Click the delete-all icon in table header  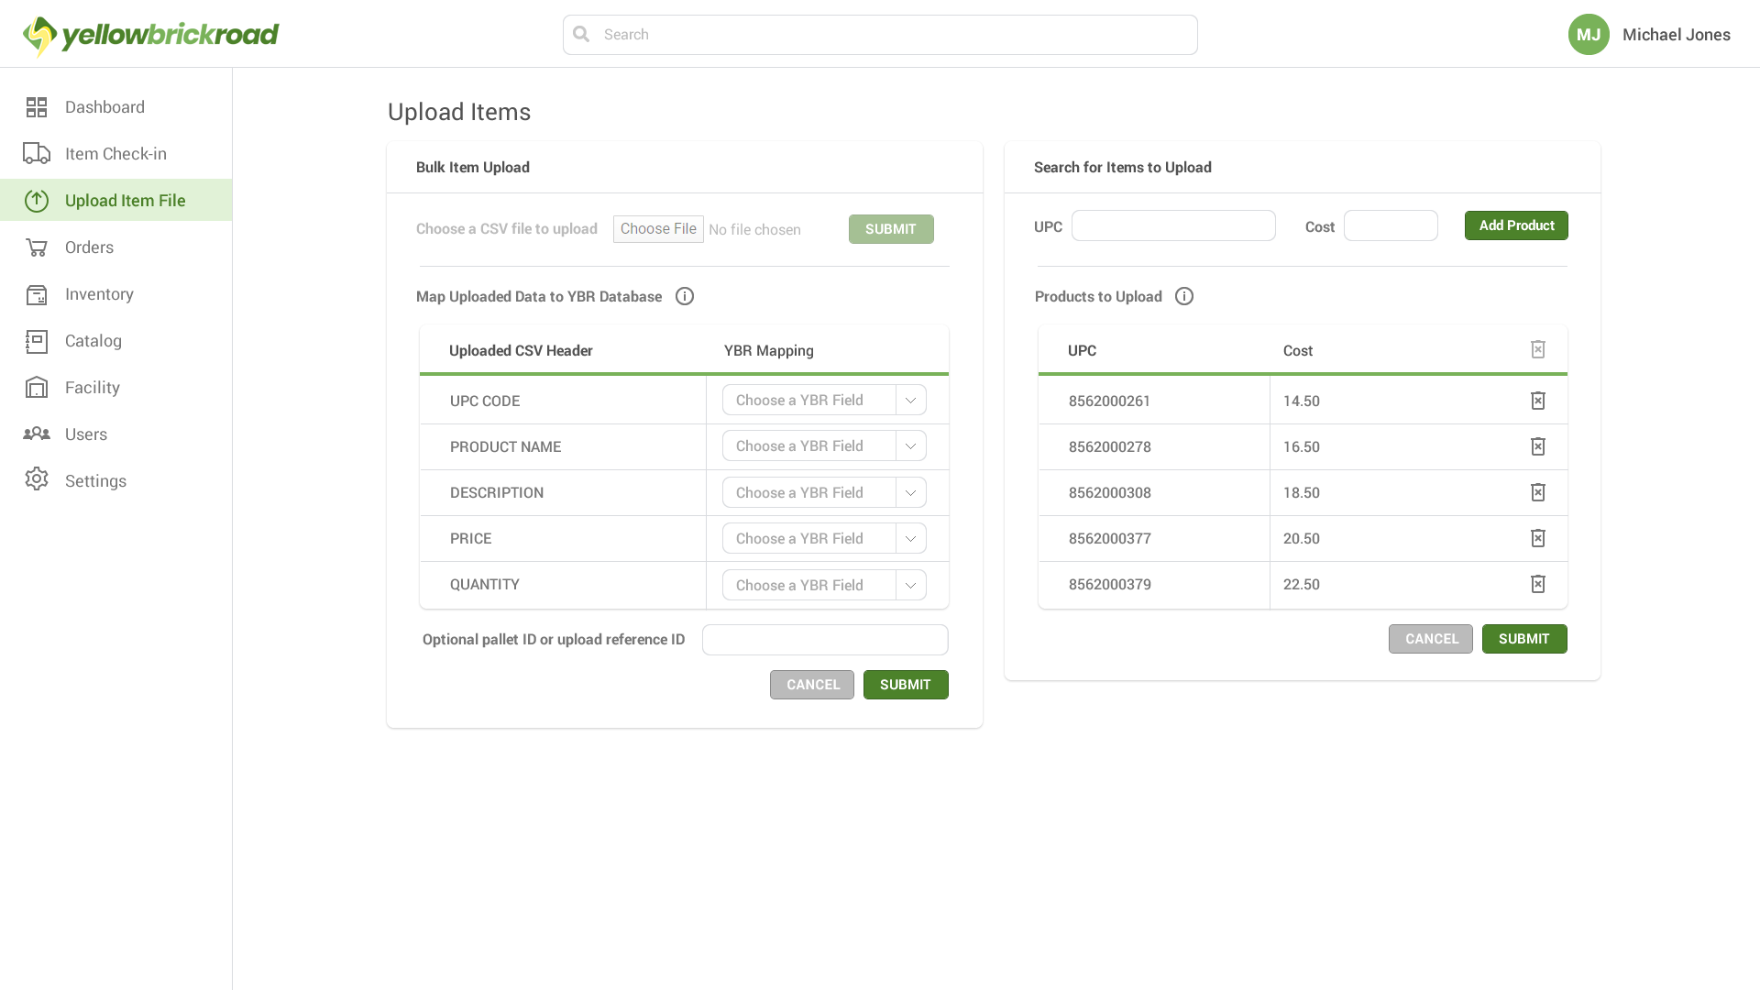coord(1537,349)
